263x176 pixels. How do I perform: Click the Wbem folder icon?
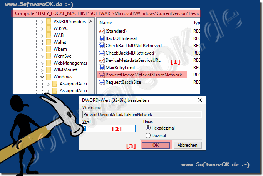coord(49,49)
